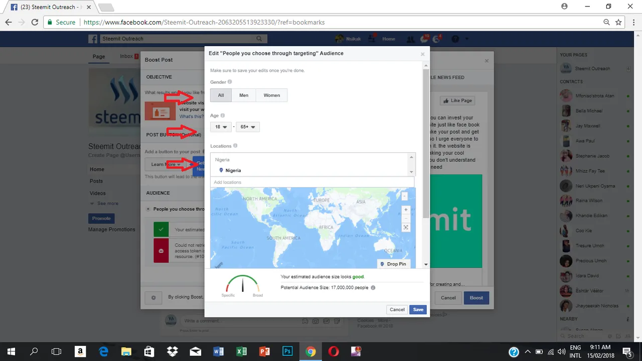Image resolution: width=642 pixels, height=361 pixels.
Task: Click the Boost Post settings gear icon
Action: pyautogui.click(x=153, y=297)
